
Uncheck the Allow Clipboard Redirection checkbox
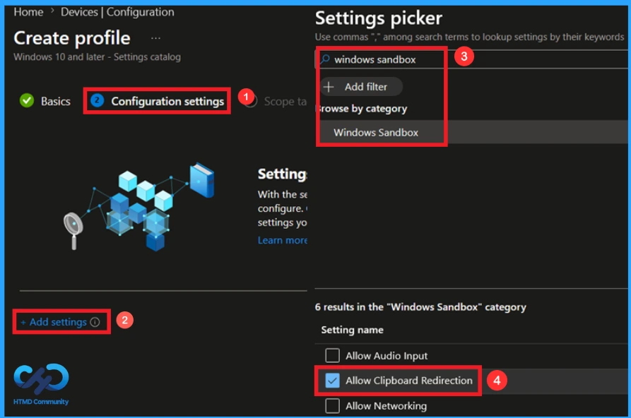[x=332, y=381]
